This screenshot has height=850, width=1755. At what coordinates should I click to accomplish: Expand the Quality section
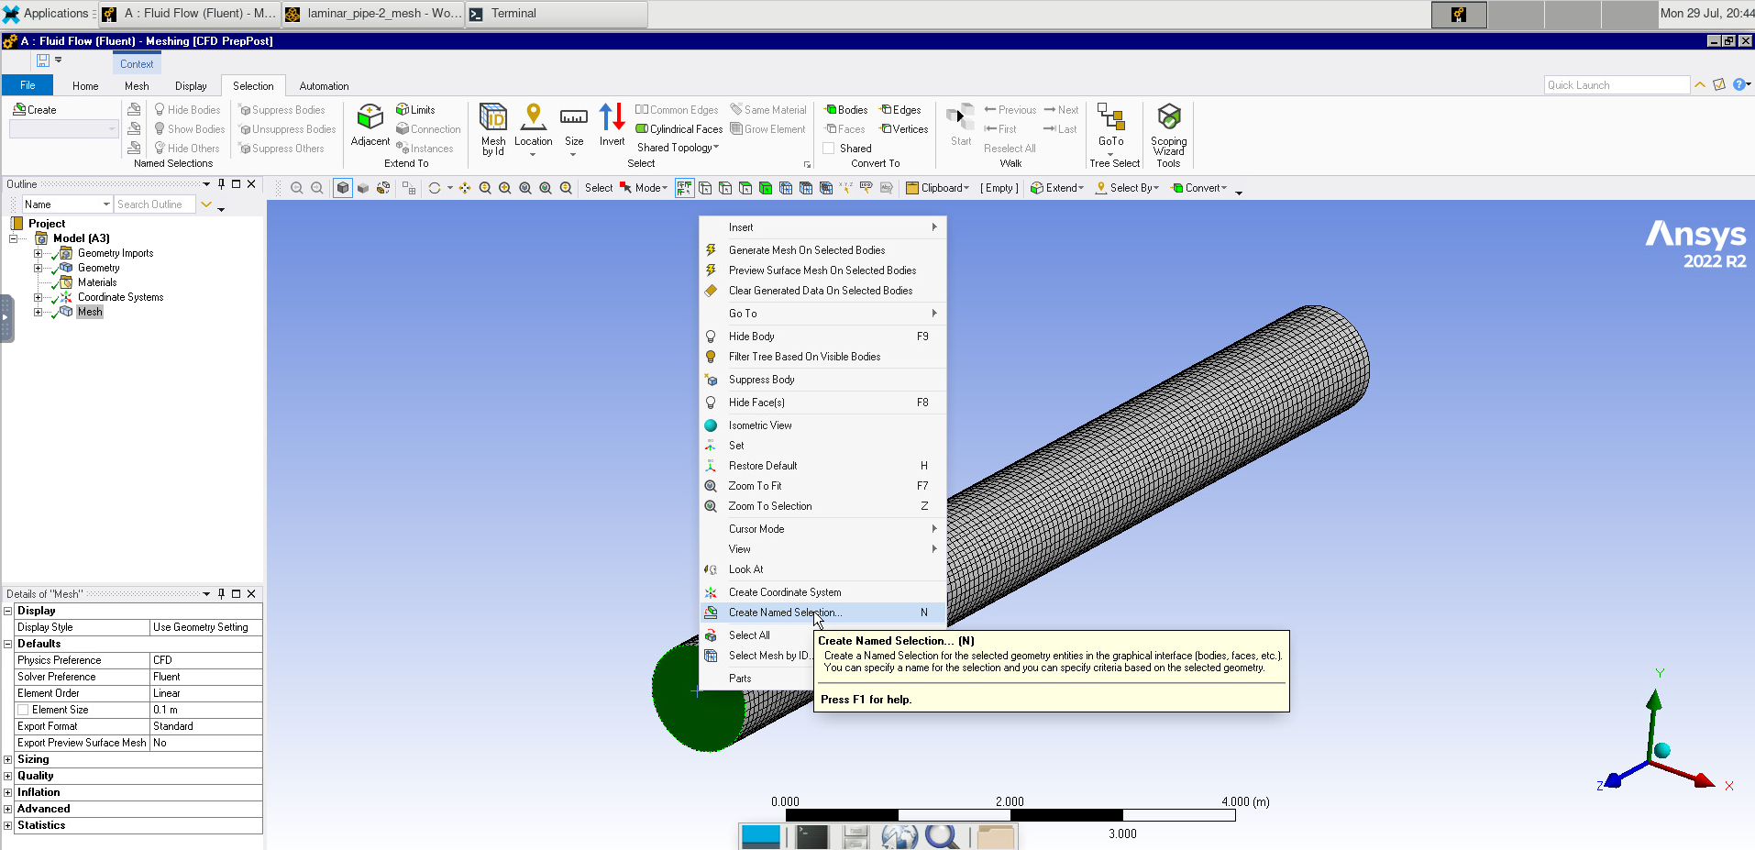click(8, 776)
